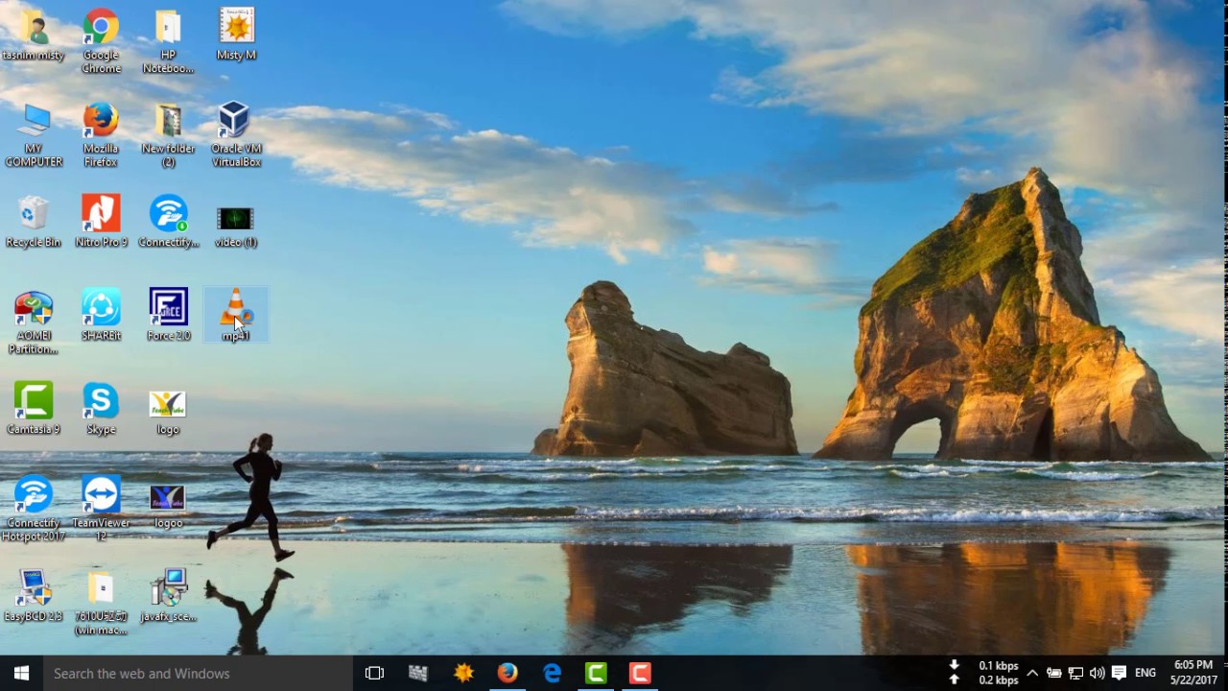Open Task View from the taskbar

click(x=374, y=673)
